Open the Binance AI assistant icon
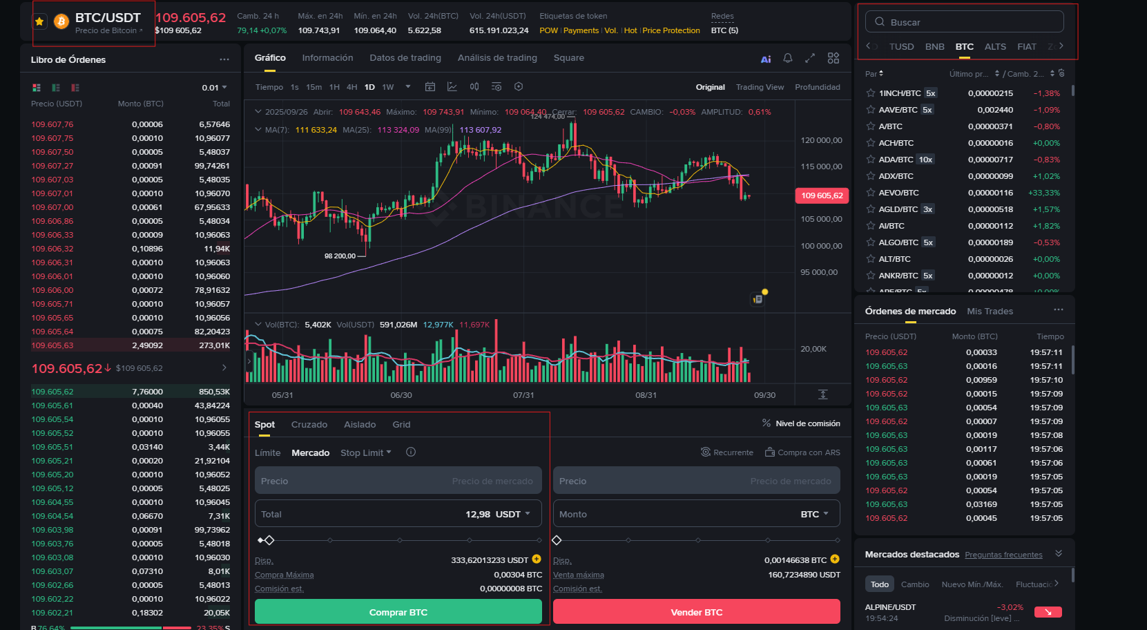The width and height of the screenshot is (1147, 630). 765,58
